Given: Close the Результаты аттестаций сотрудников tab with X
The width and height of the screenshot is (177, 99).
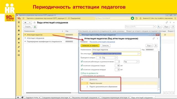Looking at the screenshot, I should (99, 98).
